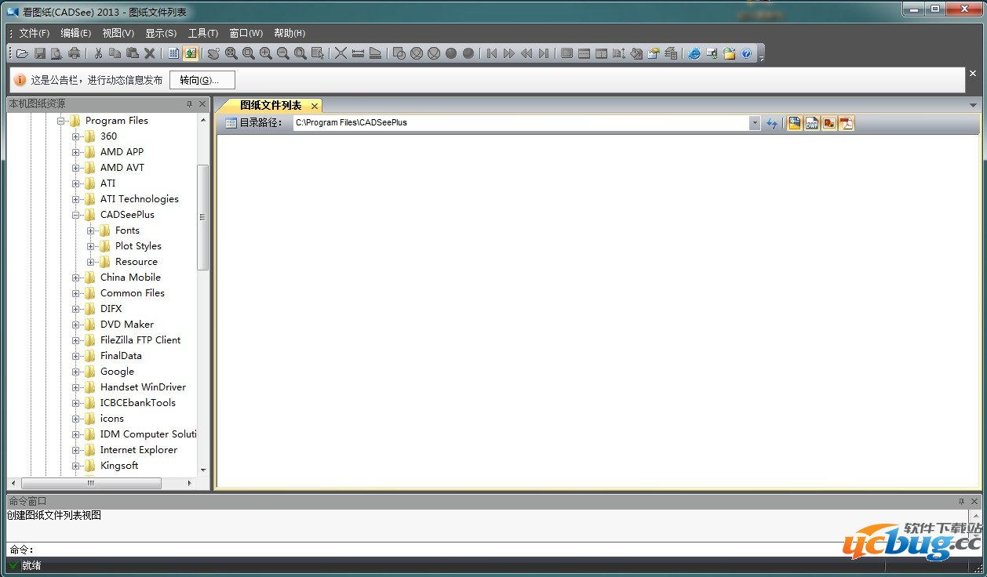Toggle the image file type filter
Screen dimensions: 987x577
point(829,123)
